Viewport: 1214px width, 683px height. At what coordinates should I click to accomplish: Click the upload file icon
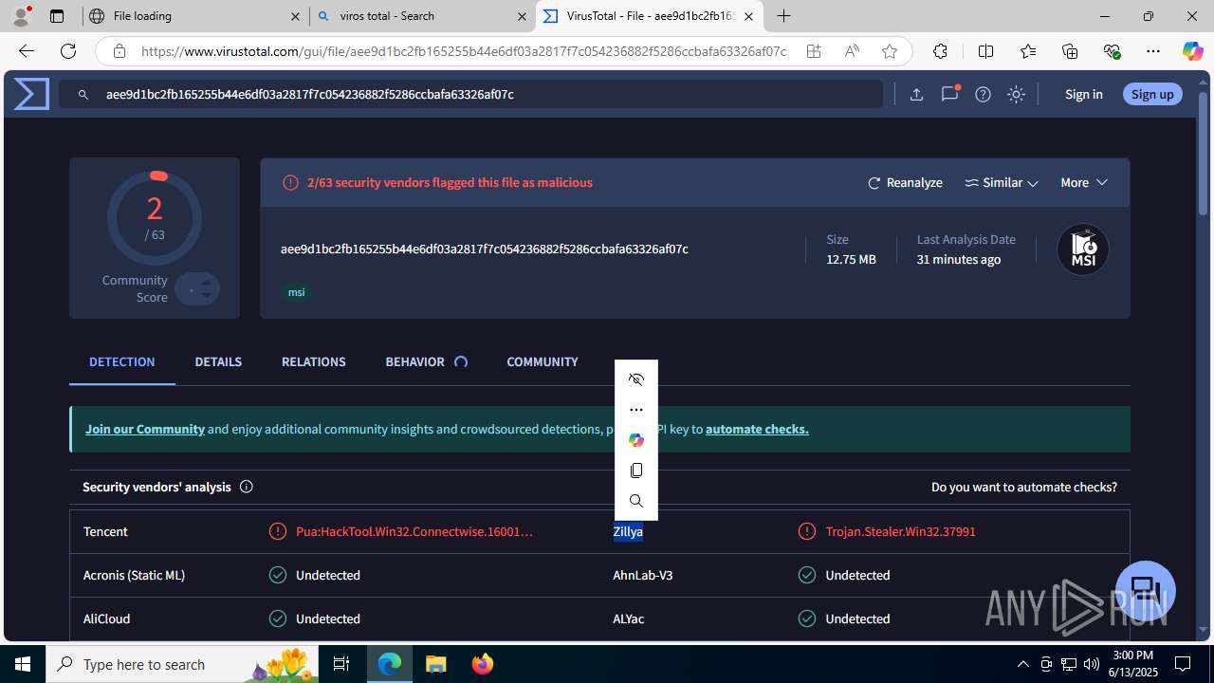(x=916, y=94)
